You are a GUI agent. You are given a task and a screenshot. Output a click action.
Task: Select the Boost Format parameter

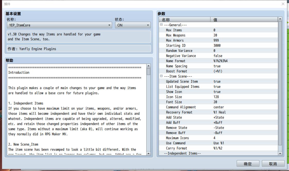click(x=218, y=71)
